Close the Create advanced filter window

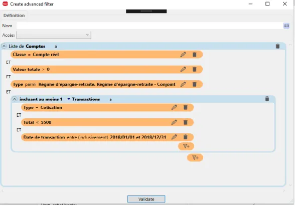(285, 4)
